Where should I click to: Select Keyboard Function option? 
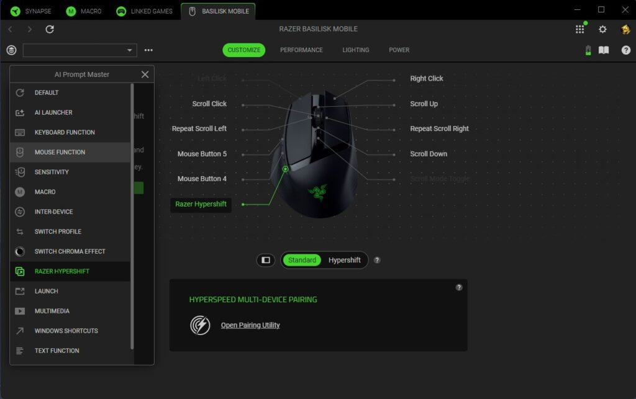70,132
